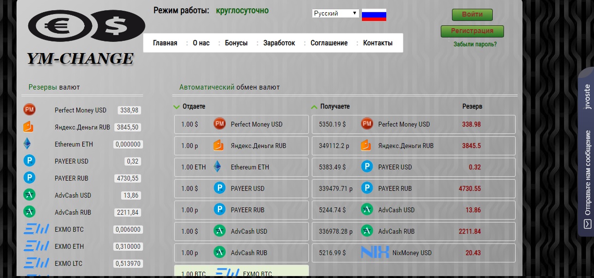Open the Русский language dropdown
This screenshot has width=594, height=278.
coord(335,14)
